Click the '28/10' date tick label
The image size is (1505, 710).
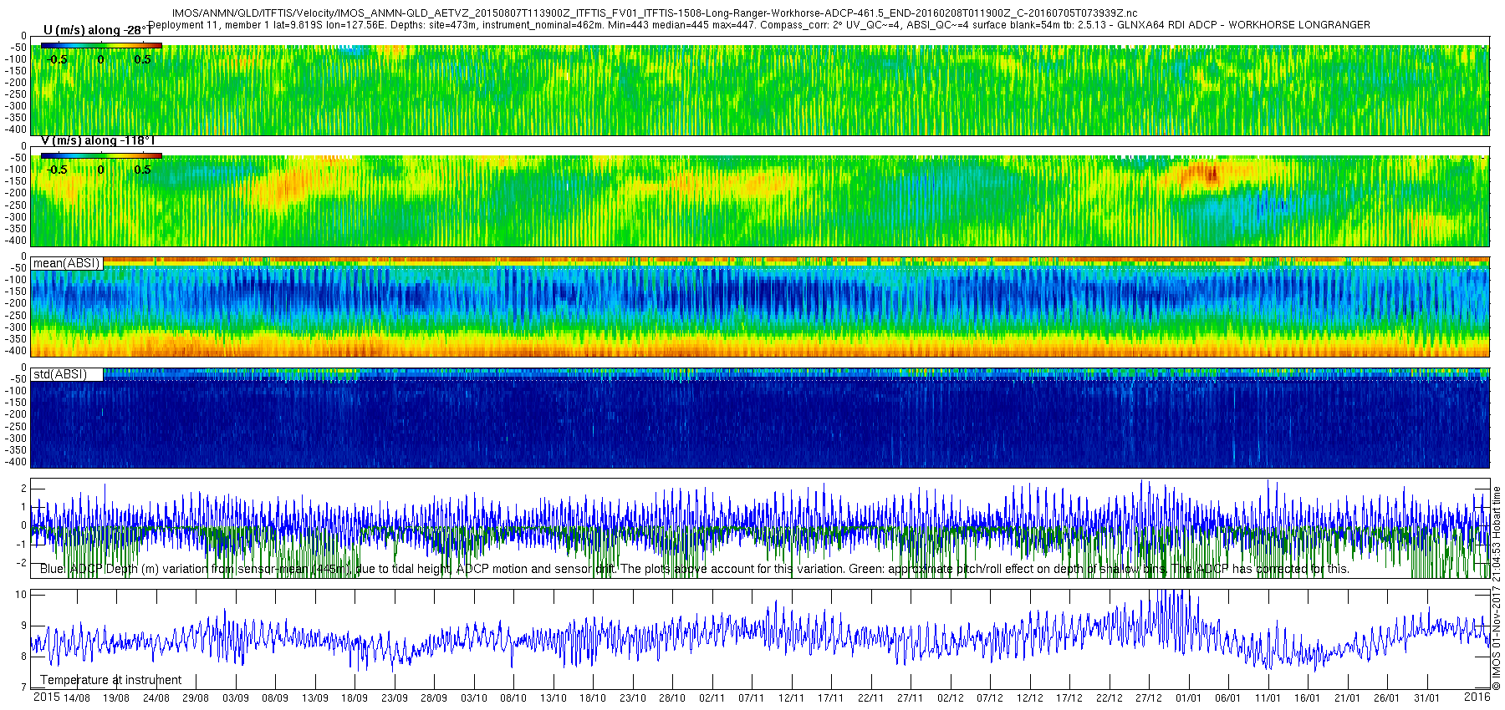point(672,698)
